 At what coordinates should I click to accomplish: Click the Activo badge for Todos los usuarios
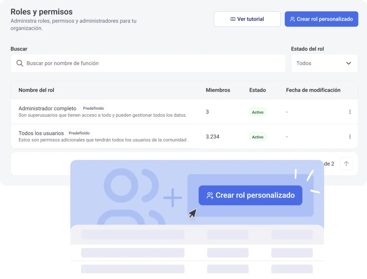coord(257,137)
